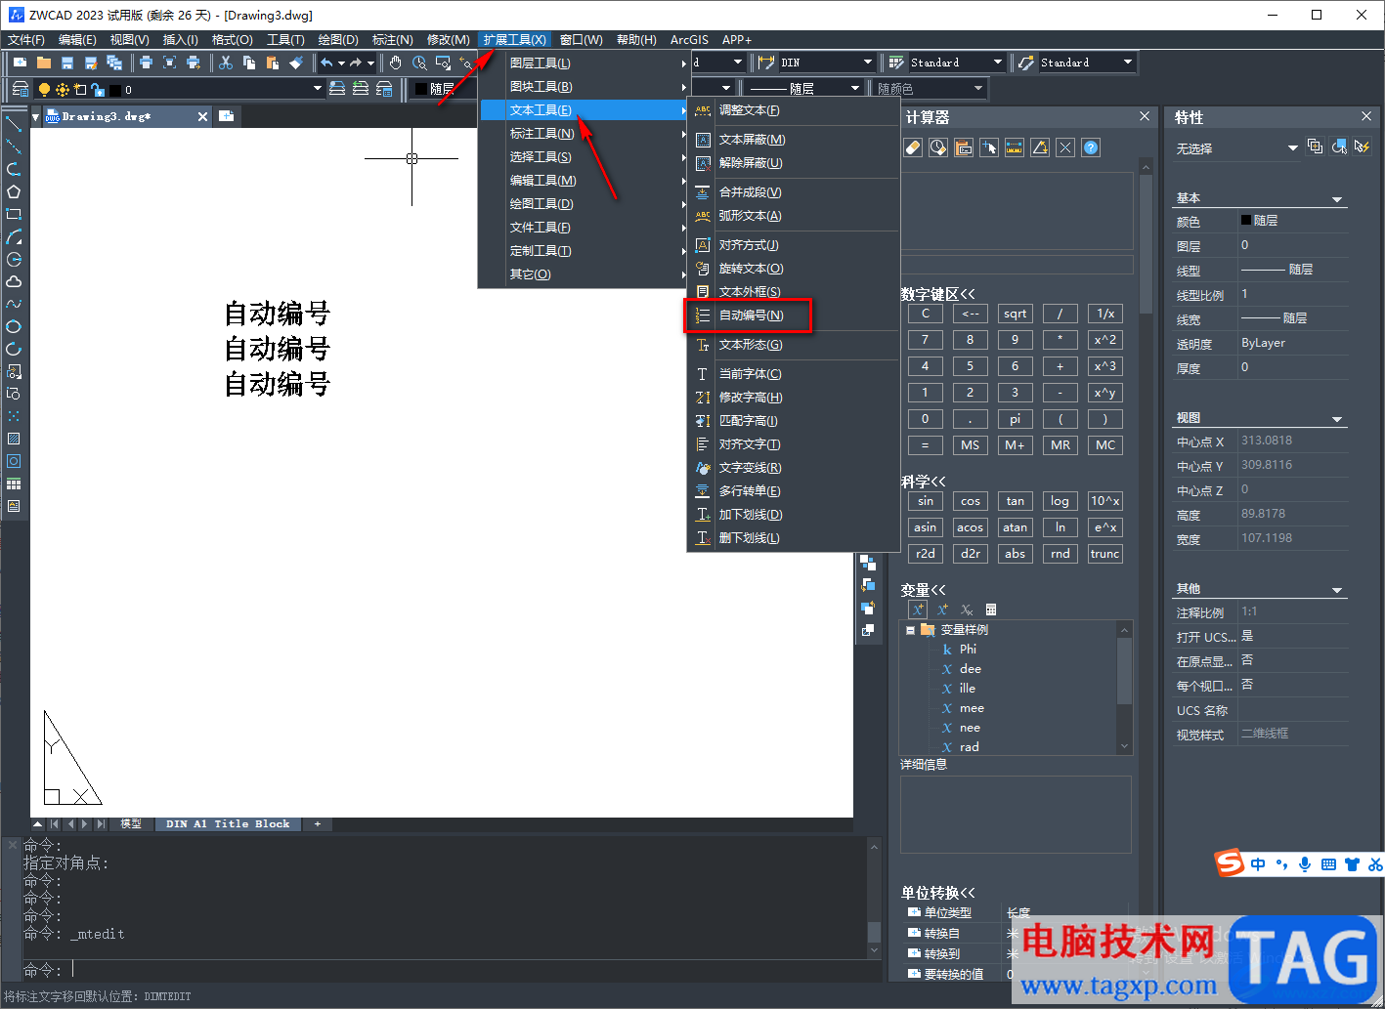Close the 计算器 calculator panel
The height and width of the screenshot is (1009, 1385).
pos(1145,116)
